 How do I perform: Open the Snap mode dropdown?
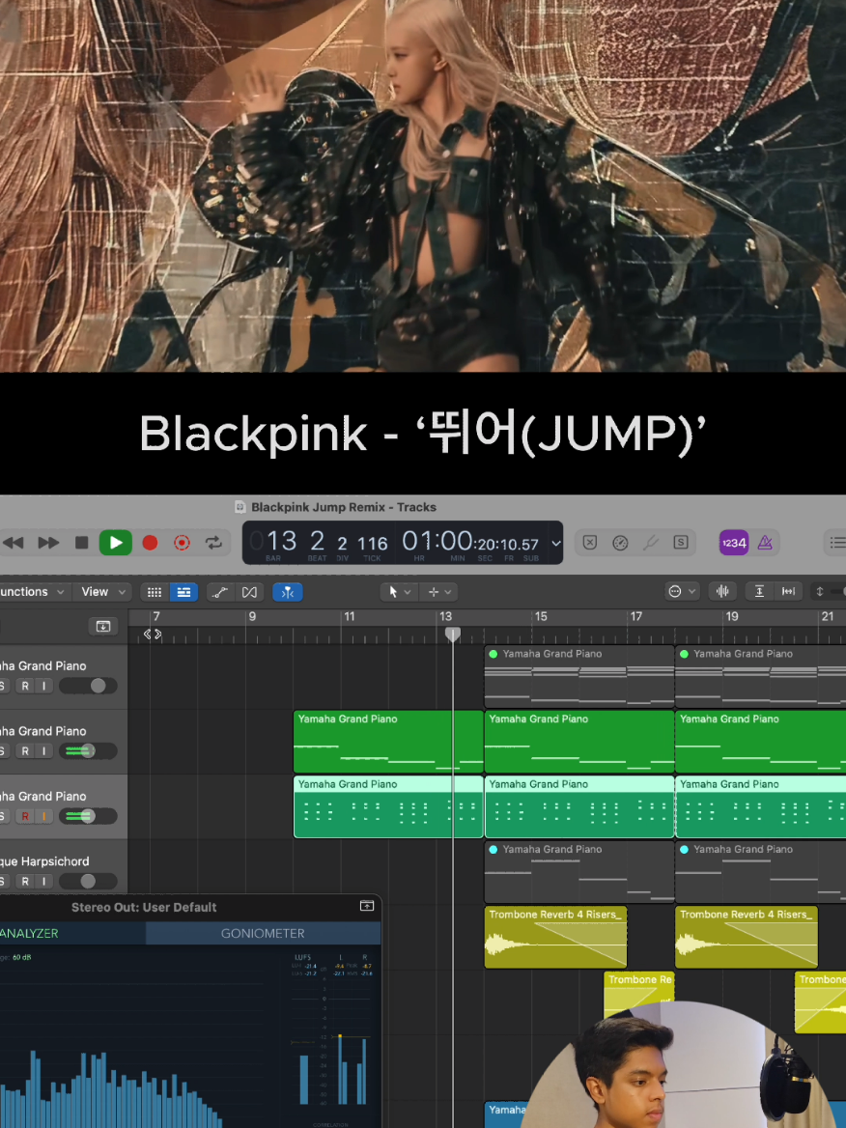pyautogui.click(x=682, y=592)
